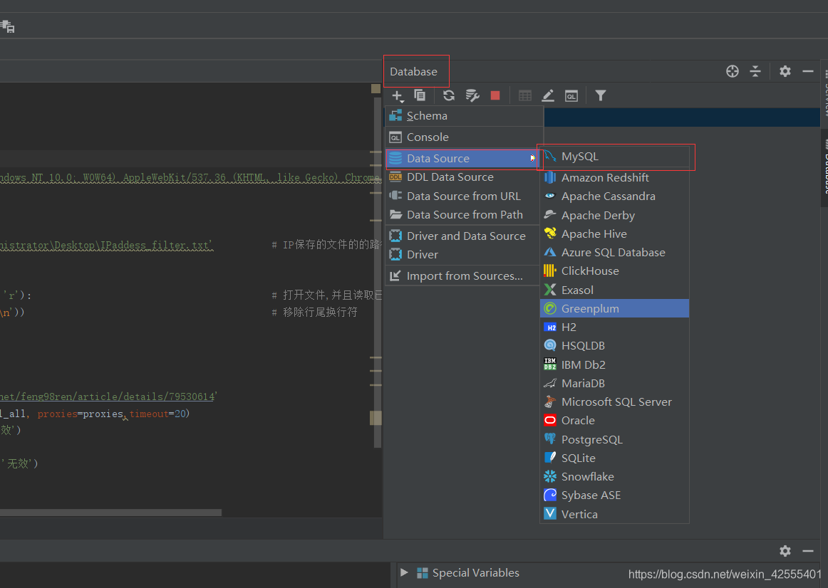Image resolution: width=828 pixels, height=588 pixels.
Task: Click the Special Variables label
Action: tap(476, 573)
